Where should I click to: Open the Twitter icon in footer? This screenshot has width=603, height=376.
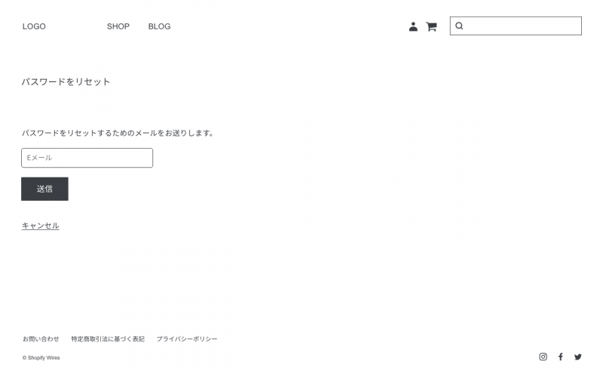point(578,356)
